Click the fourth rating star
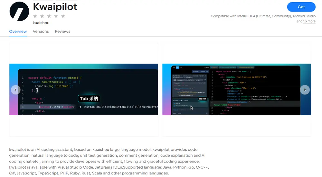The height and width of the screenshot is (177, 322). (x=56, y=16)
